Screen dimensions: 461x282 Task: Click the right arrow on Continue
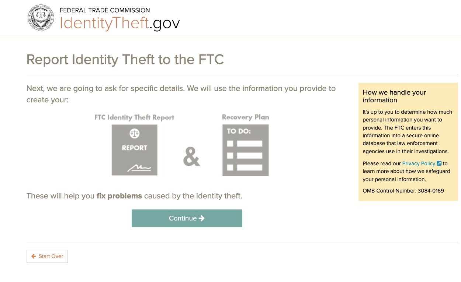coord(202,218)
